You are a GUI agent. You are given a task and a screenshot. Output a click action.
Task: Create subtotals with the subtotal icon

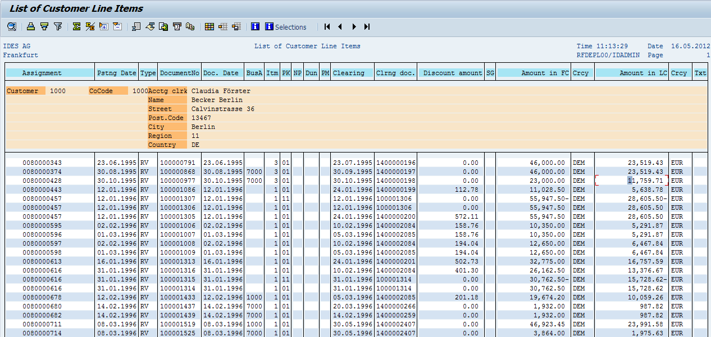(89, 26)
